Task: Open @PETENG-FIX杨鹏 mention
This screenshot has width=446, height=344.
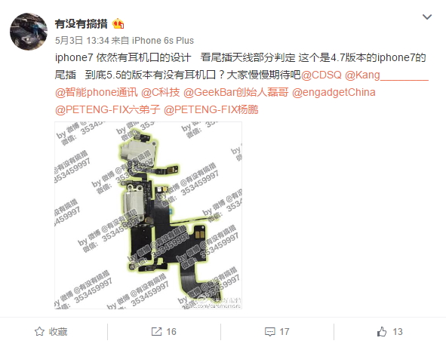Action: (211, 109)
